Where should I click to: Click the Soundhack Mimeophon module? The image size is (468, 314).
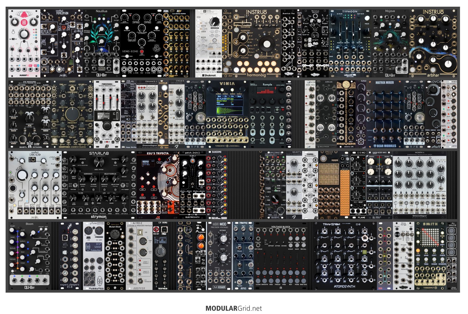62,44
